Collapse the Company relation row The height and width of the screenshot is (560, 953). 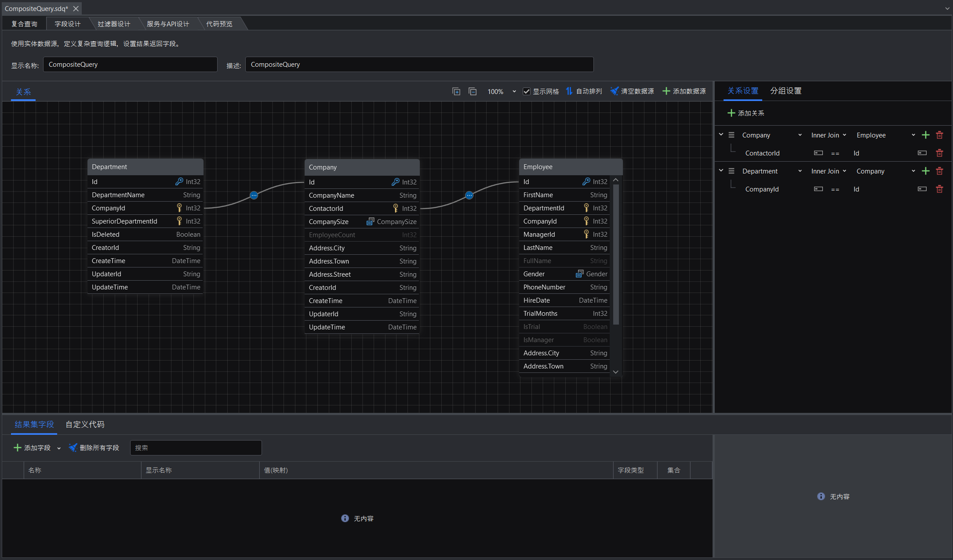pyautogui.click(x=721, y=134)
